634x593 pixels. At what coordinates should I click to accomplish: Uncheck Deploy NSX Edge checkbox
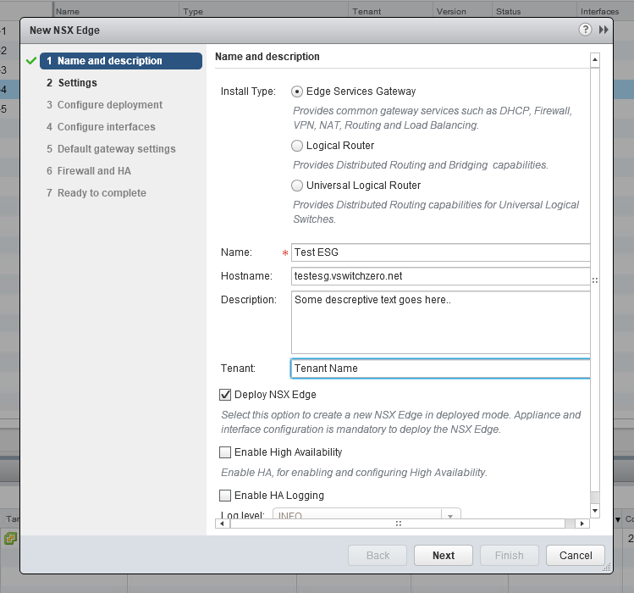click(225, 395)
